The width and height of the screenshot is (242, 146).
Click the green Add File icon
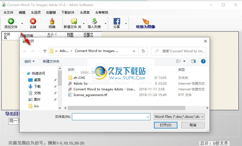click(x=11, y=21)
